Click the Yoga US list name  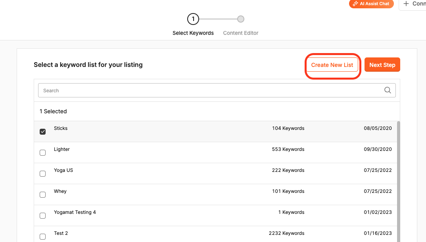(63, 170)
